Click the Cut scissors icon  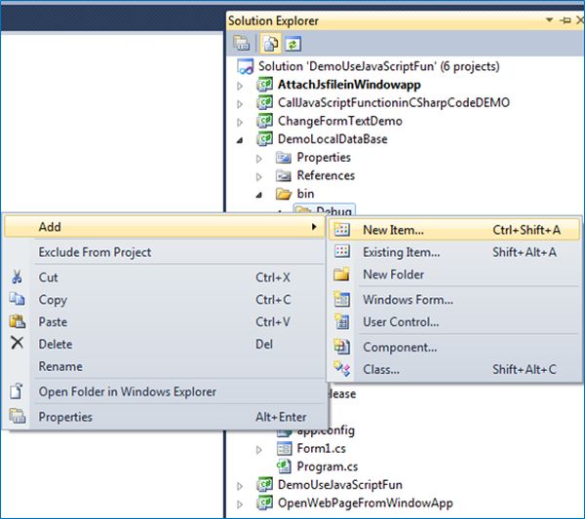pos(16,278)
